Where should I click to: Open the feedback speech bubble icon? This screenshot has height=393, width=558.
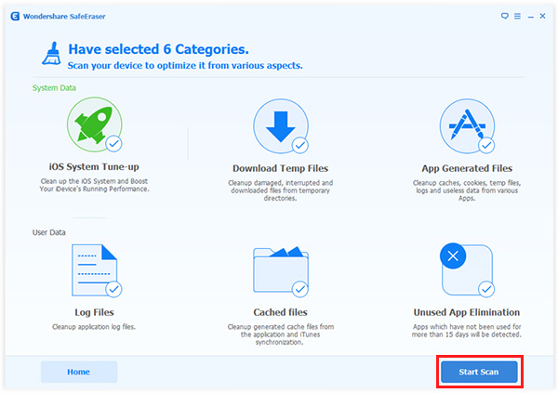pyautogui.click(x=505, y=16)
